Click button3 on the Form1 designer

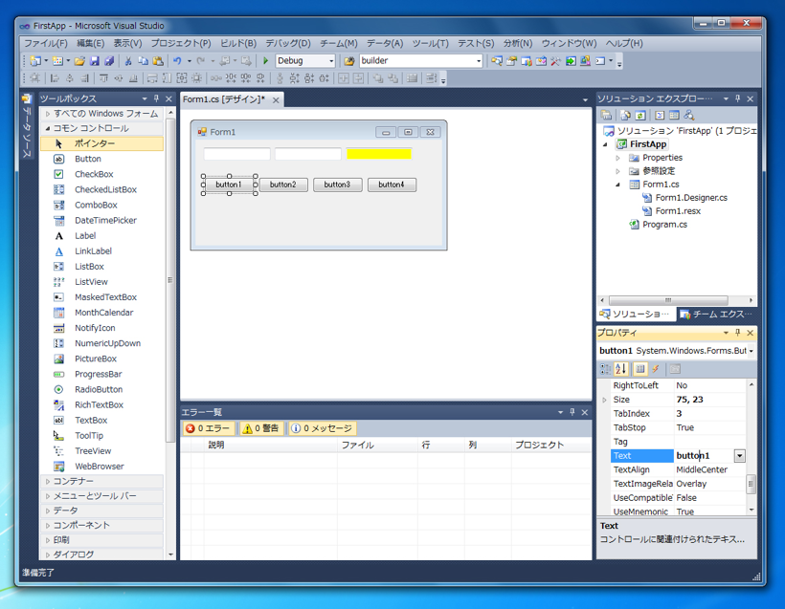pos(337,185)
